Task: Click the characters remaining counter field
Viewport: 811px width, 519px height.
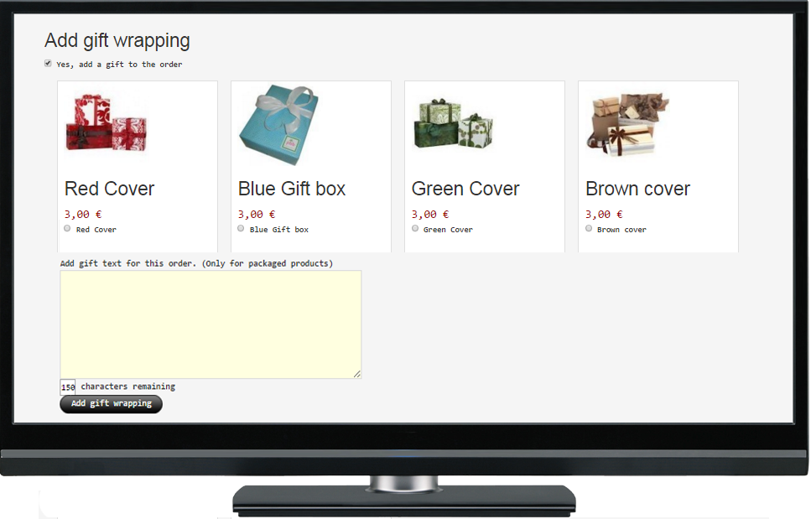Action: pos(68,387)
